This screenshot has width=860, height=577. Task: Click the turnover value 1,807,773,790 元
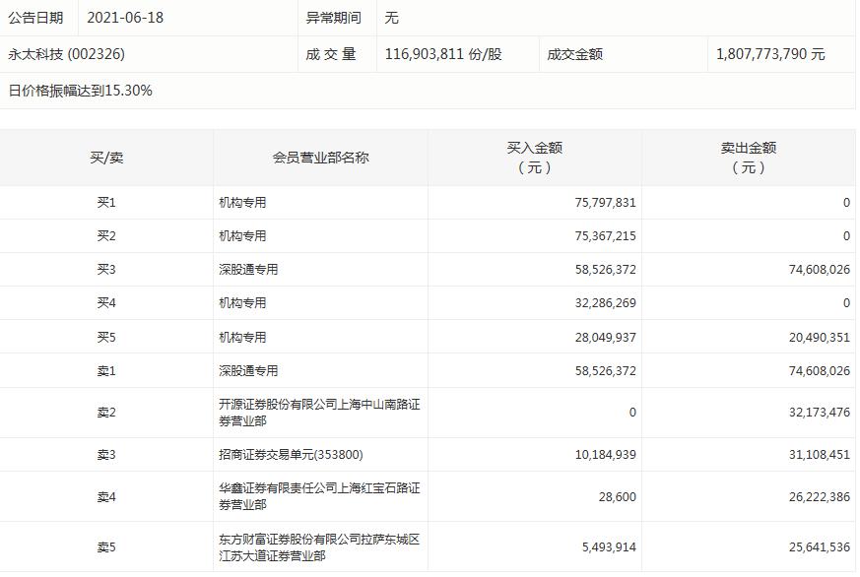click(x=770, y=54)
